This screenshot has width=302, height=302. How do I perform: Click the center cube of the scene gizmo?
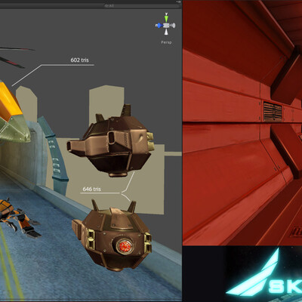point(166,25)
